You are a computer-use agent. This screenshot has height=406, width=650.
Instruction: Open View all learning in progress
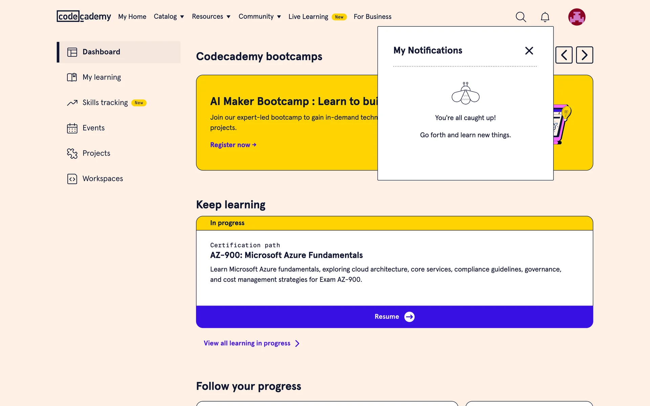pyautogui.click(x=251, y=343)
